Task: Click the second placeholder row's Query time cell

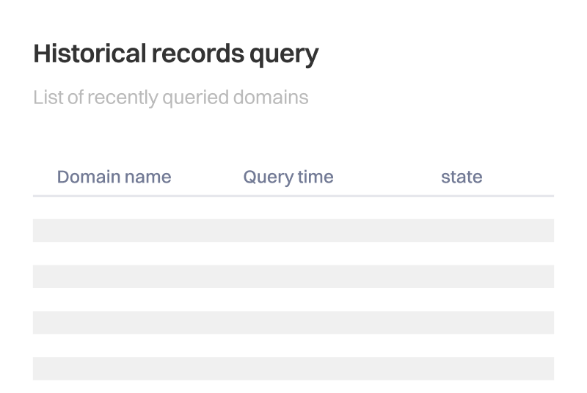Action: [288, 276]
